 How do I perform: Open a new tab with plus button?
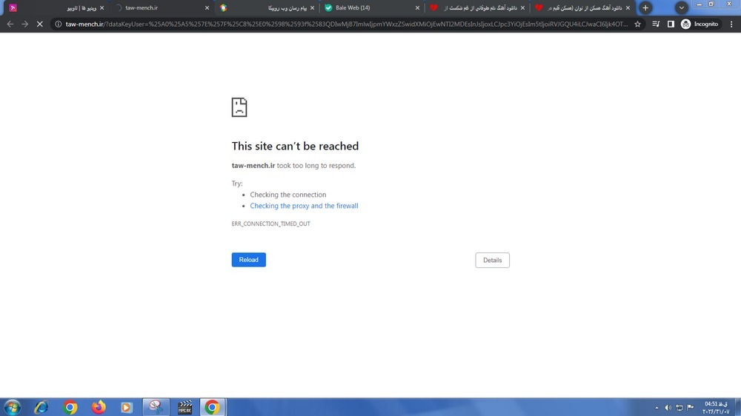tap(645, 7)
